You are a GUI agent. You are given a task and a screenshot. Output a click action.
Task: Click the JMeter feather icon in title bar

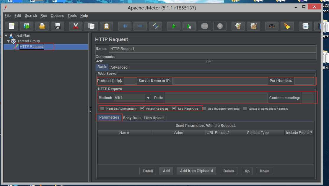tap(6, 8)
